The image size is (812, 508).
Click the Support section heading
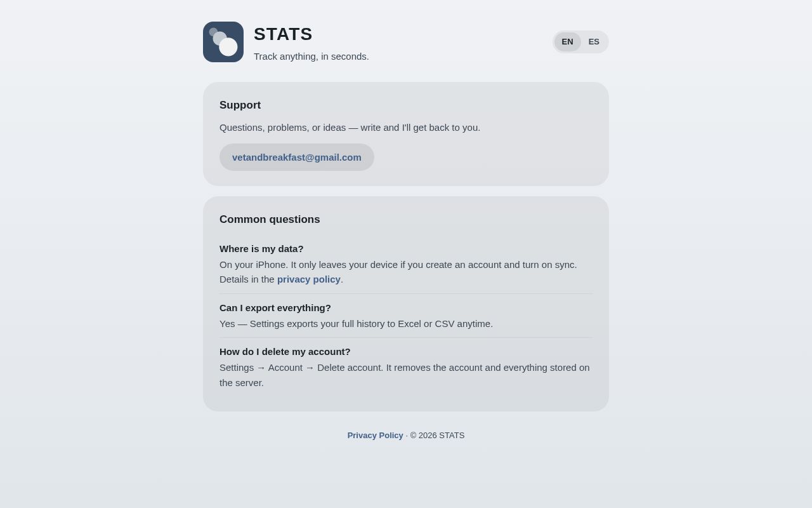tap(240, 105)
